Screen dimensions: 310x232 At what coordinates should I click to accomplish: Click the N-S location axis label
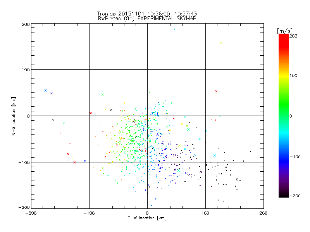(x=14, y=116)
